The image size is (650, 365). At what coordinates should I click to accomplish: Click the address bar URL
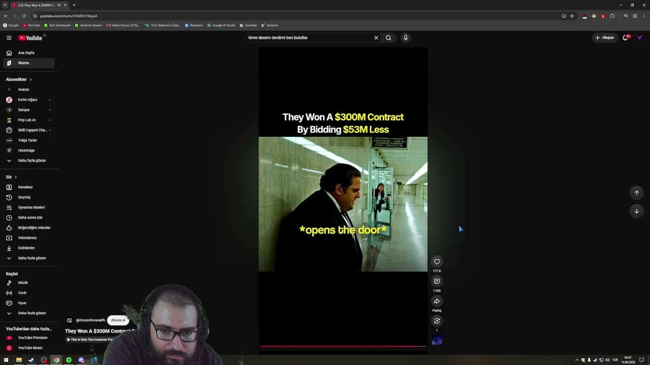tap(69, 16)
